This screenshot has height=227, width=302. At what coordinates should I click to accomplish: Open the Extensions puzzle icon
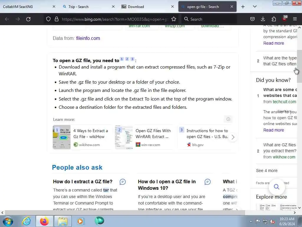(x=274, y=19)
